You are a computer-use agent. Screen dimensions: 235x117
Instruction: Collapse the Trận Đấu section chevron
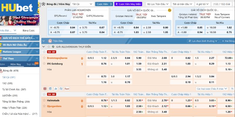tap(43, 41)
